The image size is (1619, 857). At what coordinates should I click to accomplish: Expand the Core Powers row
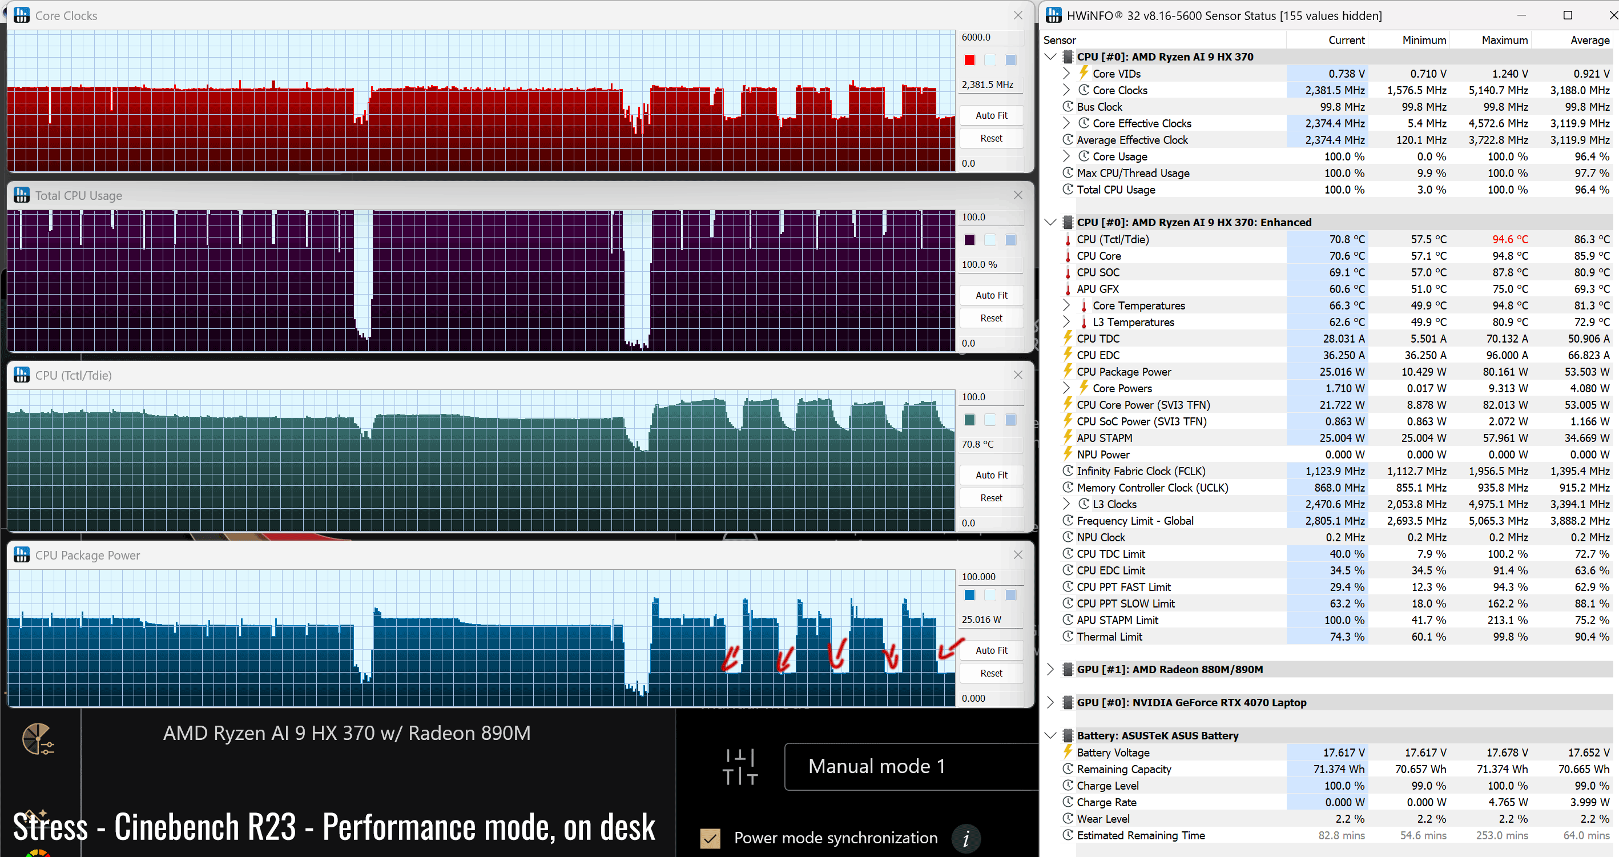pyautogui.click(x=1066, y=388)
